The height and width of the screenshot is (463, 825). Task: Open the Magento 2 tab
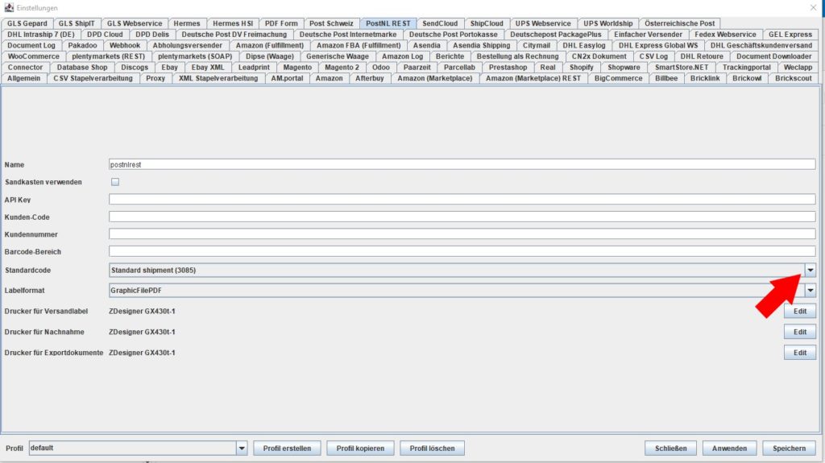coord(342,68)
